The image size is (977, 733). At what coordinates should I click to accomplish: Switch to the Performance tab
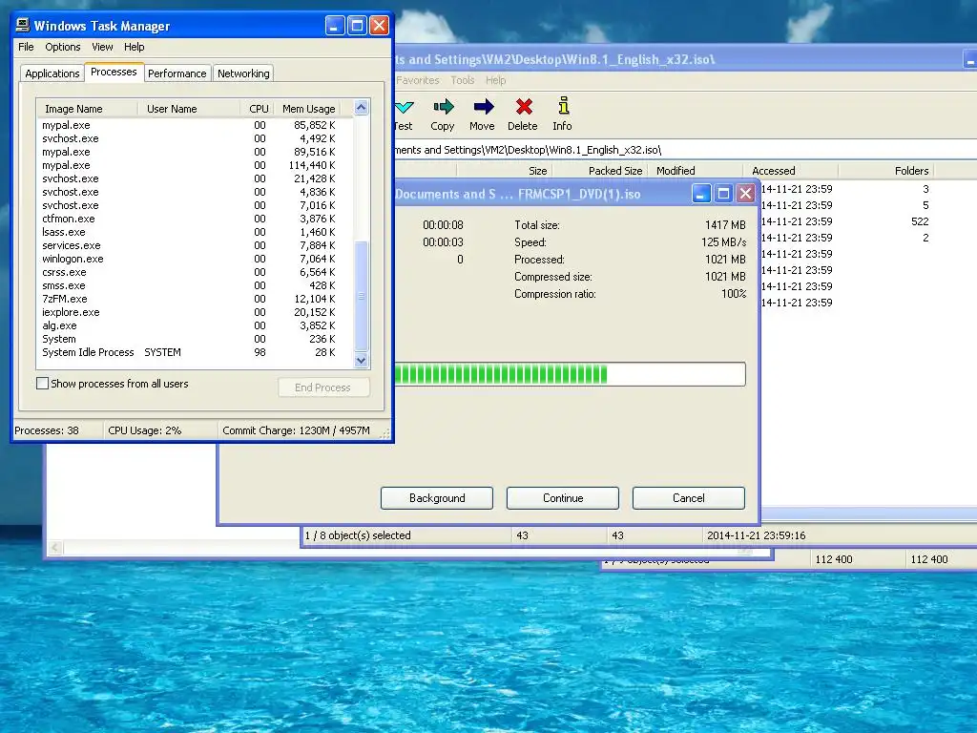click(x=177, y=73)
